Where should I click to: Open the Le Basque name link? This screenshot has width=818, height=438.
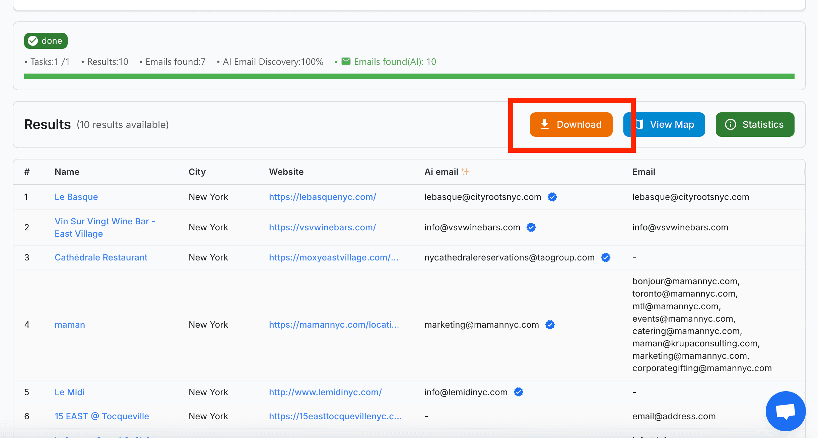click(76, 197)
